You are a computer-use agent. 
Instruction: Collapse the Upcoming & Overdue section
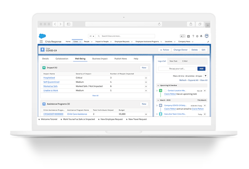158,85
